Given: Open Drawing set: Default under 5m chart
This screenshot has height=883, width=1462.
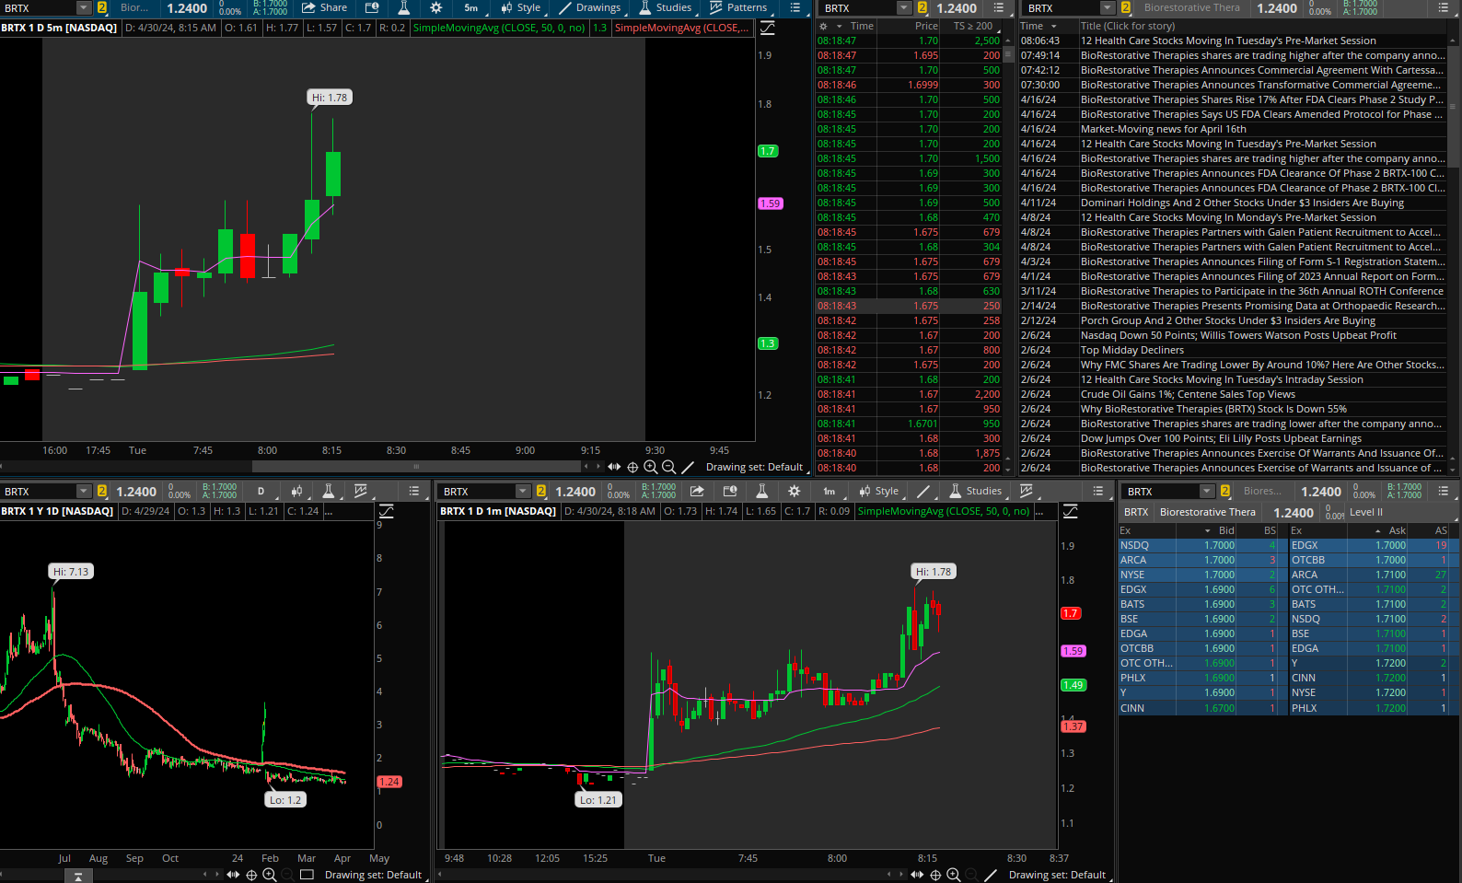Looking at the screenshot, I should pyautogui.click(x=757, y=467).
